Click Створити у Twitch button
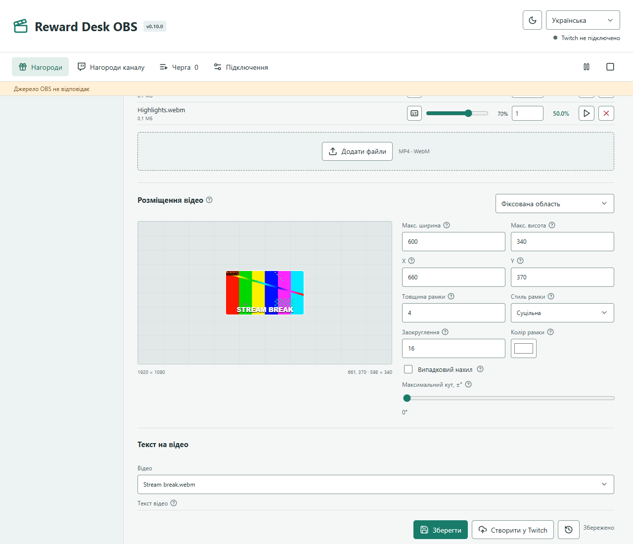Screen dimensions: 633x544 [513, 530]
